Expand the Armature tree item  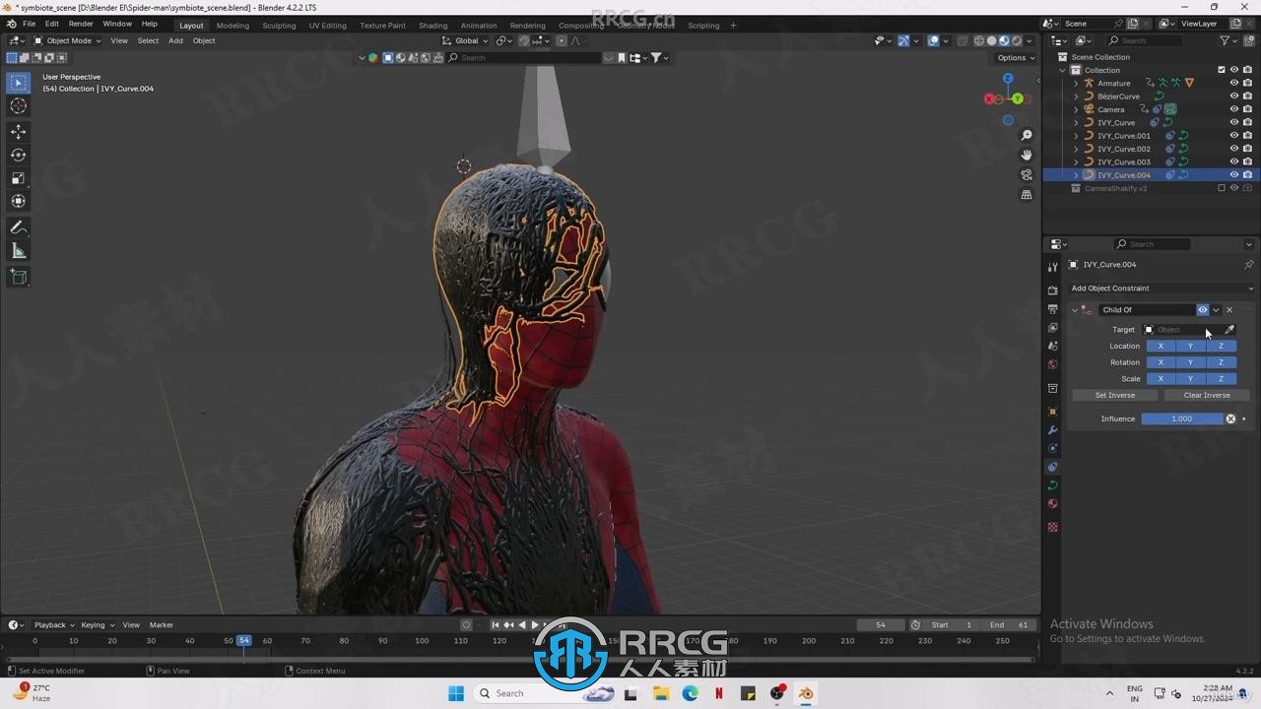tap(1076, 84)
